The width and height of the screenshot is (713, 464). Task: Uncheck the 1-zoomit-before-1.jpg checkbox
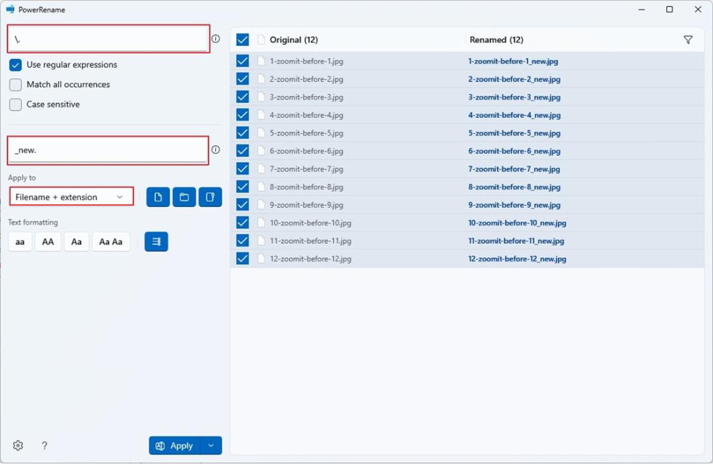coord(242,61)
